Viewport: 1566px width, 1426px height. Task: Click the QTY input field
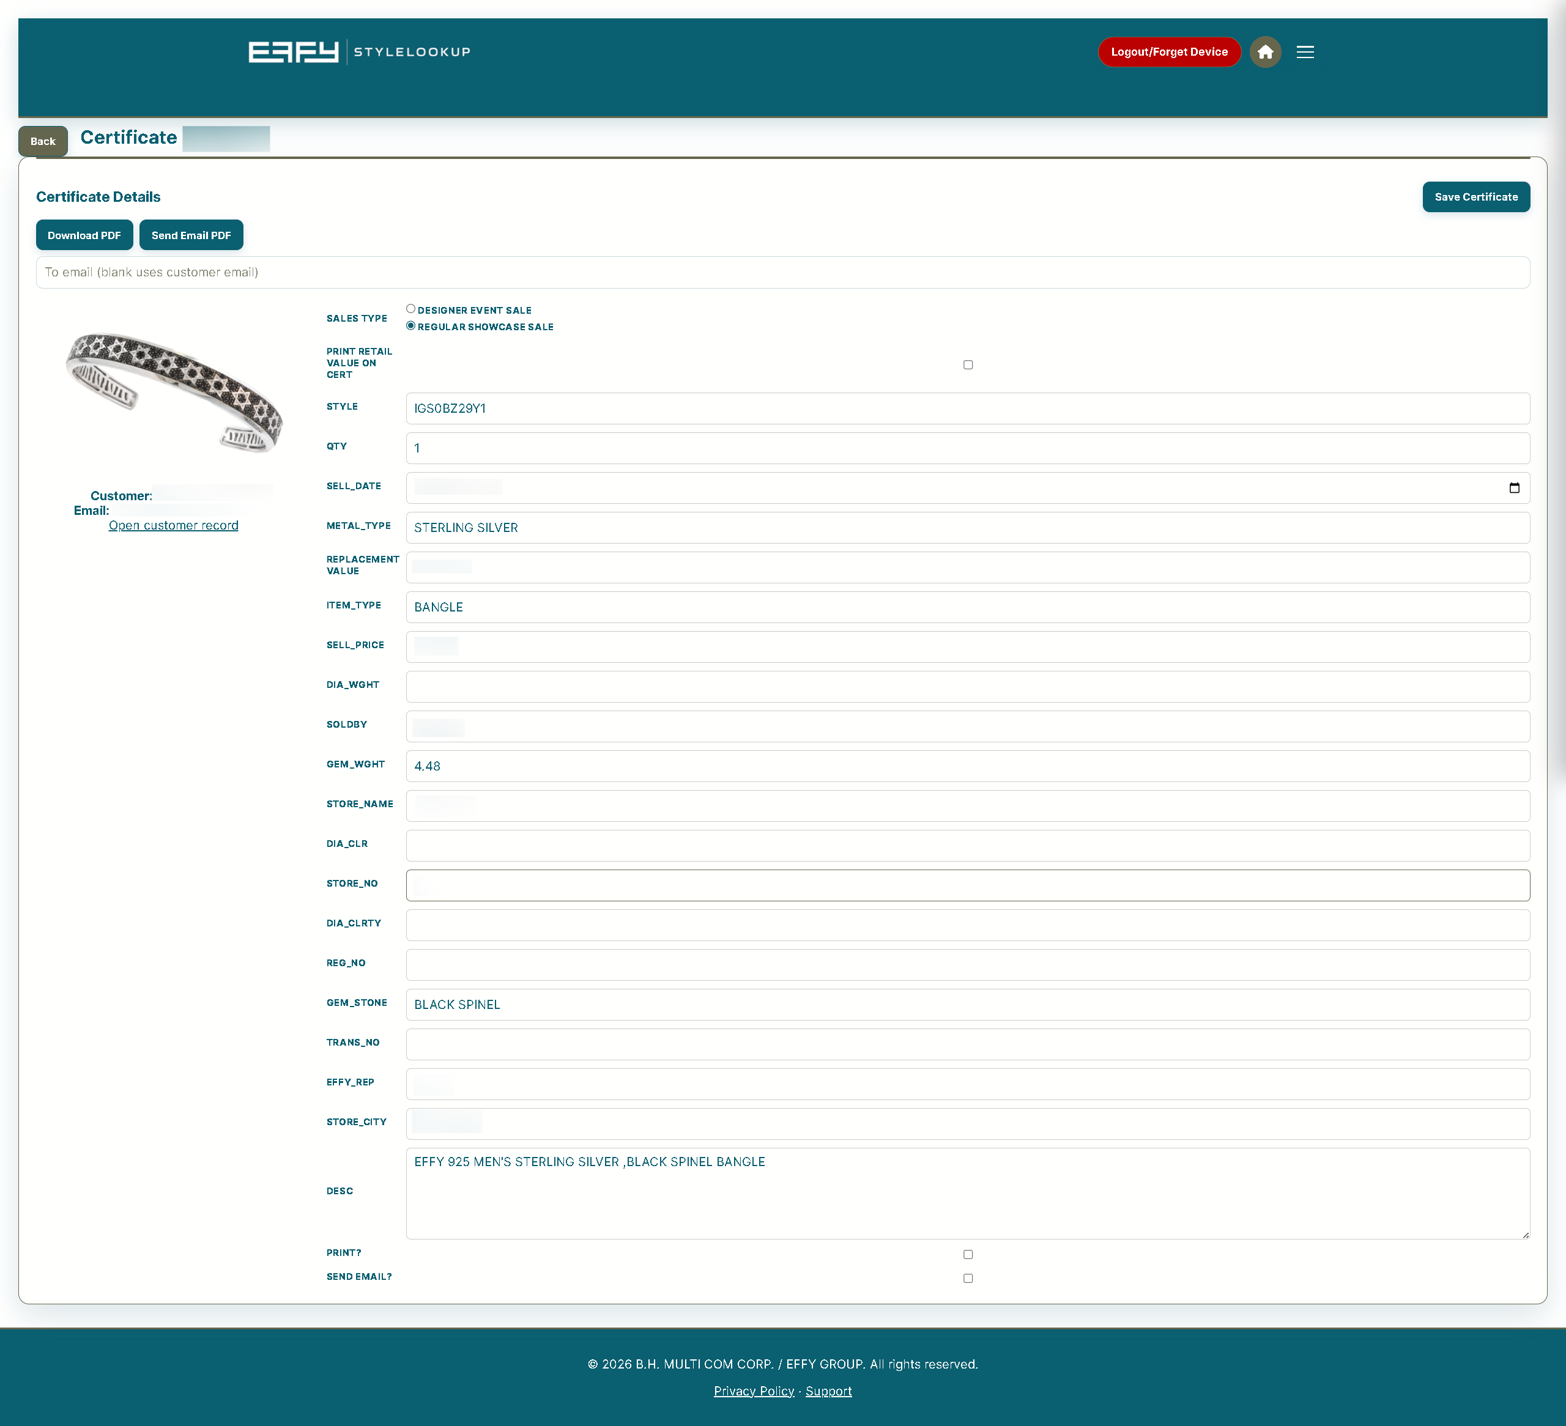pos(968,448)
